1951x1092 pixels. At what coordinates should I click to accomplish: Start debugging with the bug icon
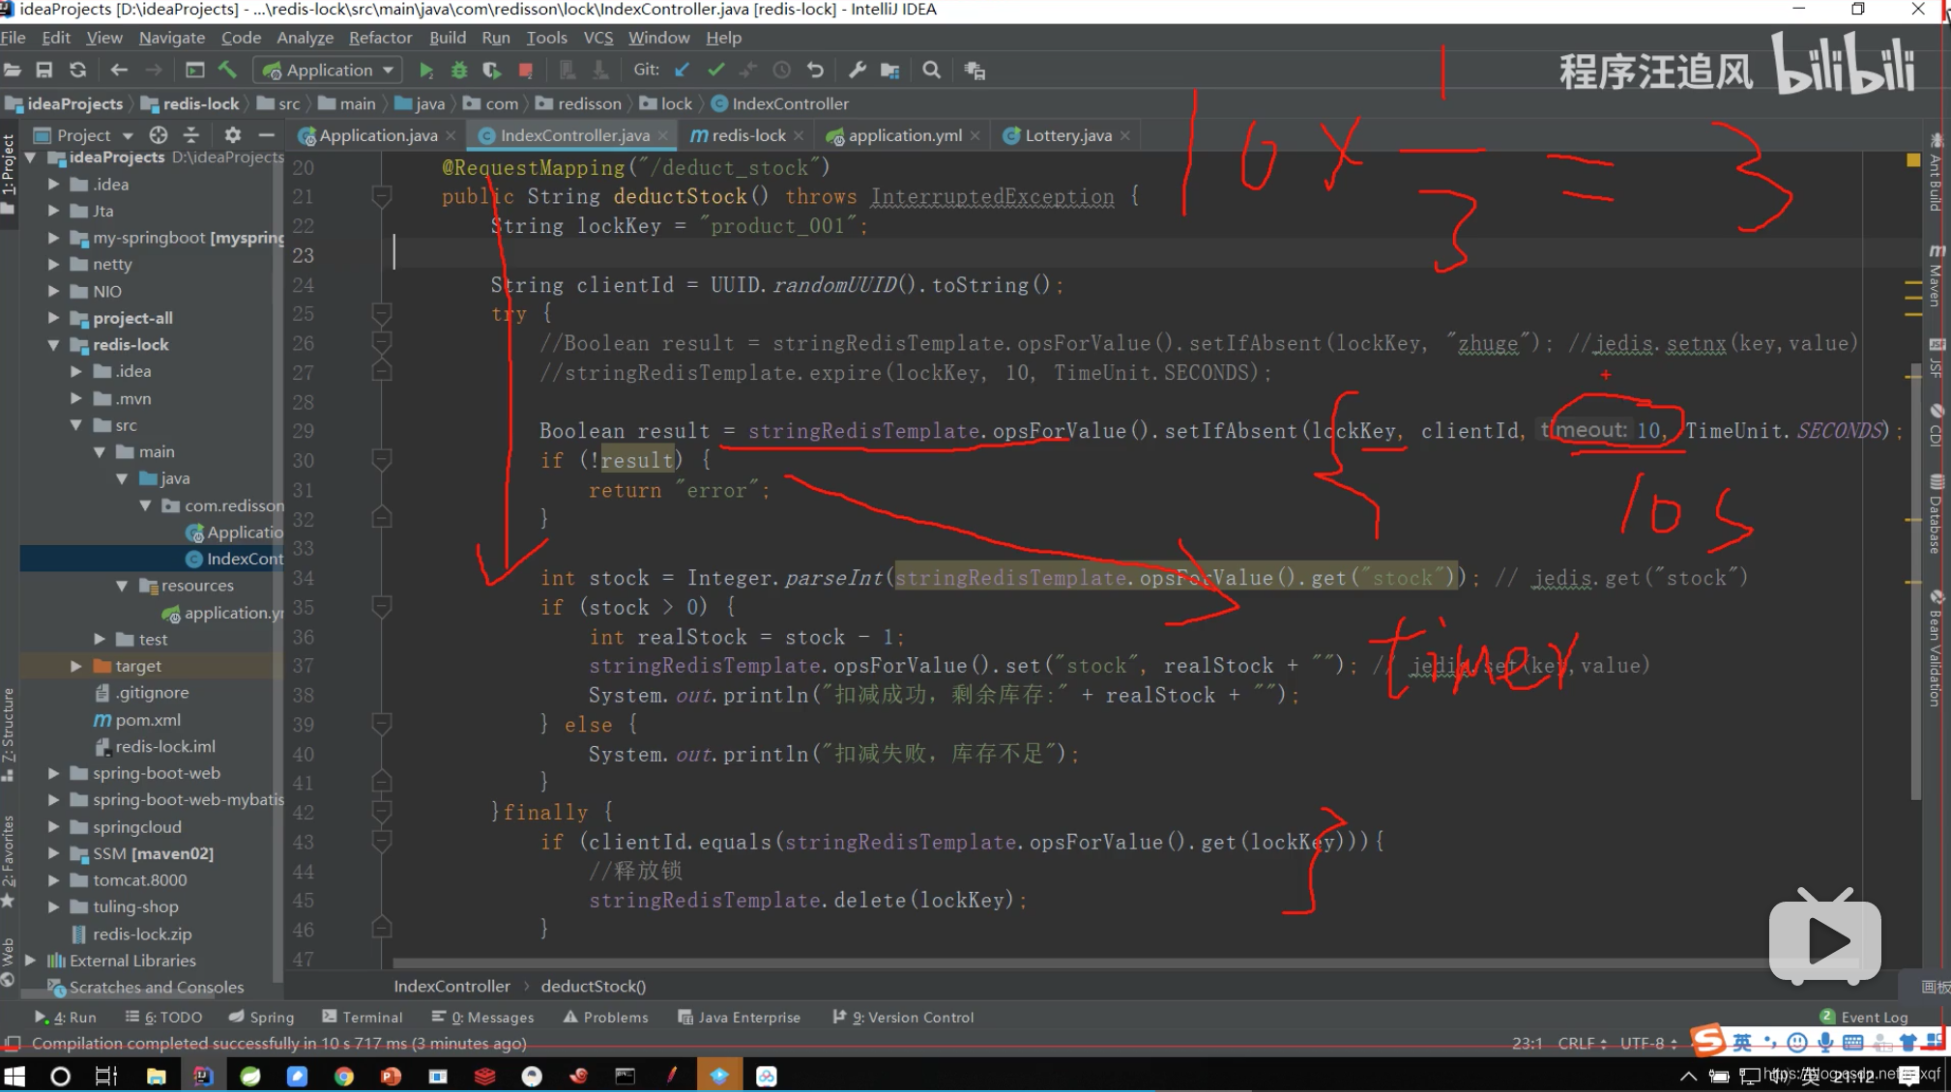point(459,71)
